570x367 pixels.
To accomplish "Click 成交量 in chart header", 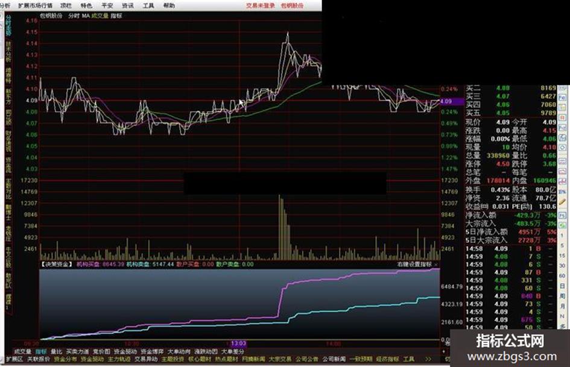I will click(100, 16).
